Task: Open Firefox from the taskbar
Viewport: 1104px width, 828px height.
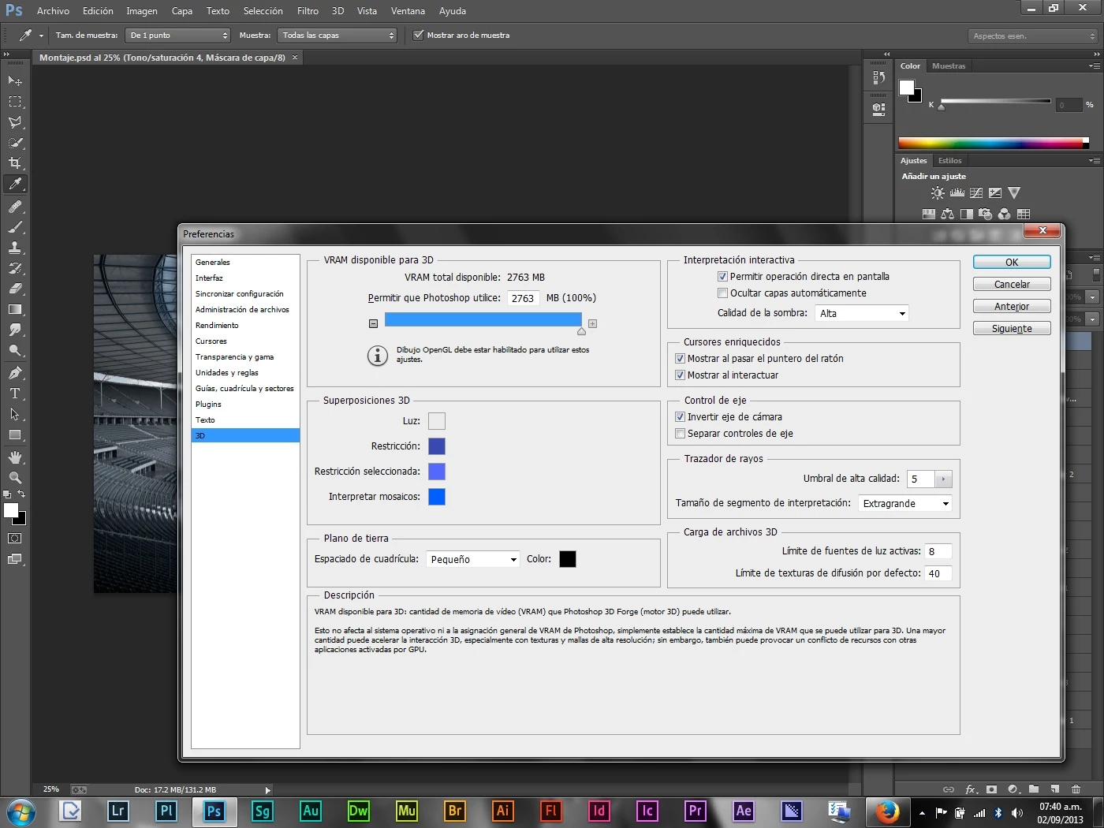Action: 887,811
